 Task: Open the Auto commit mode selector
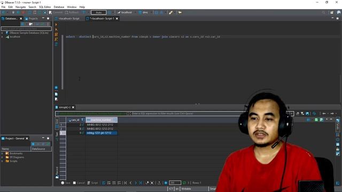click(98, 12)
